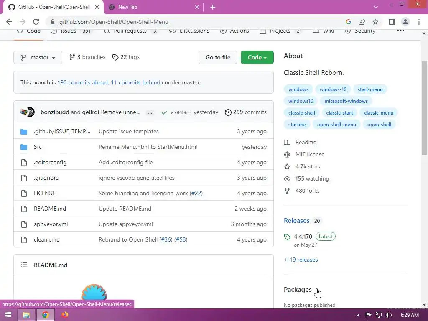Go back to the previous page
Image resolution: width=428 pixels, height=321 pixels.
9,22
